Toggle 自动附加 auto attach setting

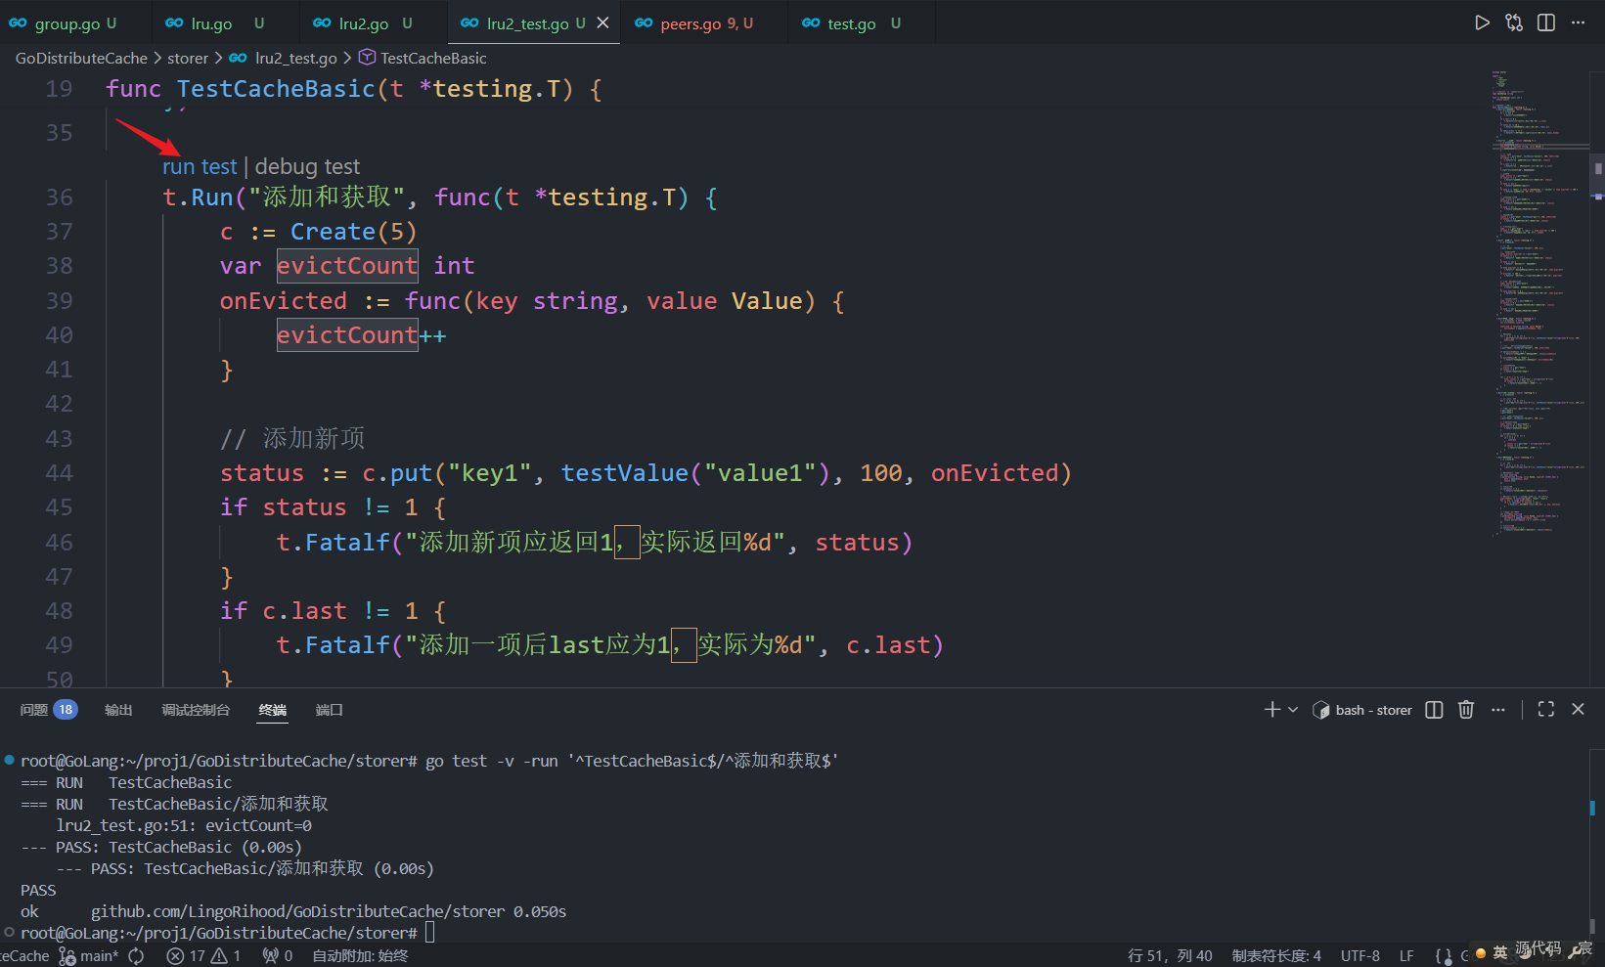point(360,955)
